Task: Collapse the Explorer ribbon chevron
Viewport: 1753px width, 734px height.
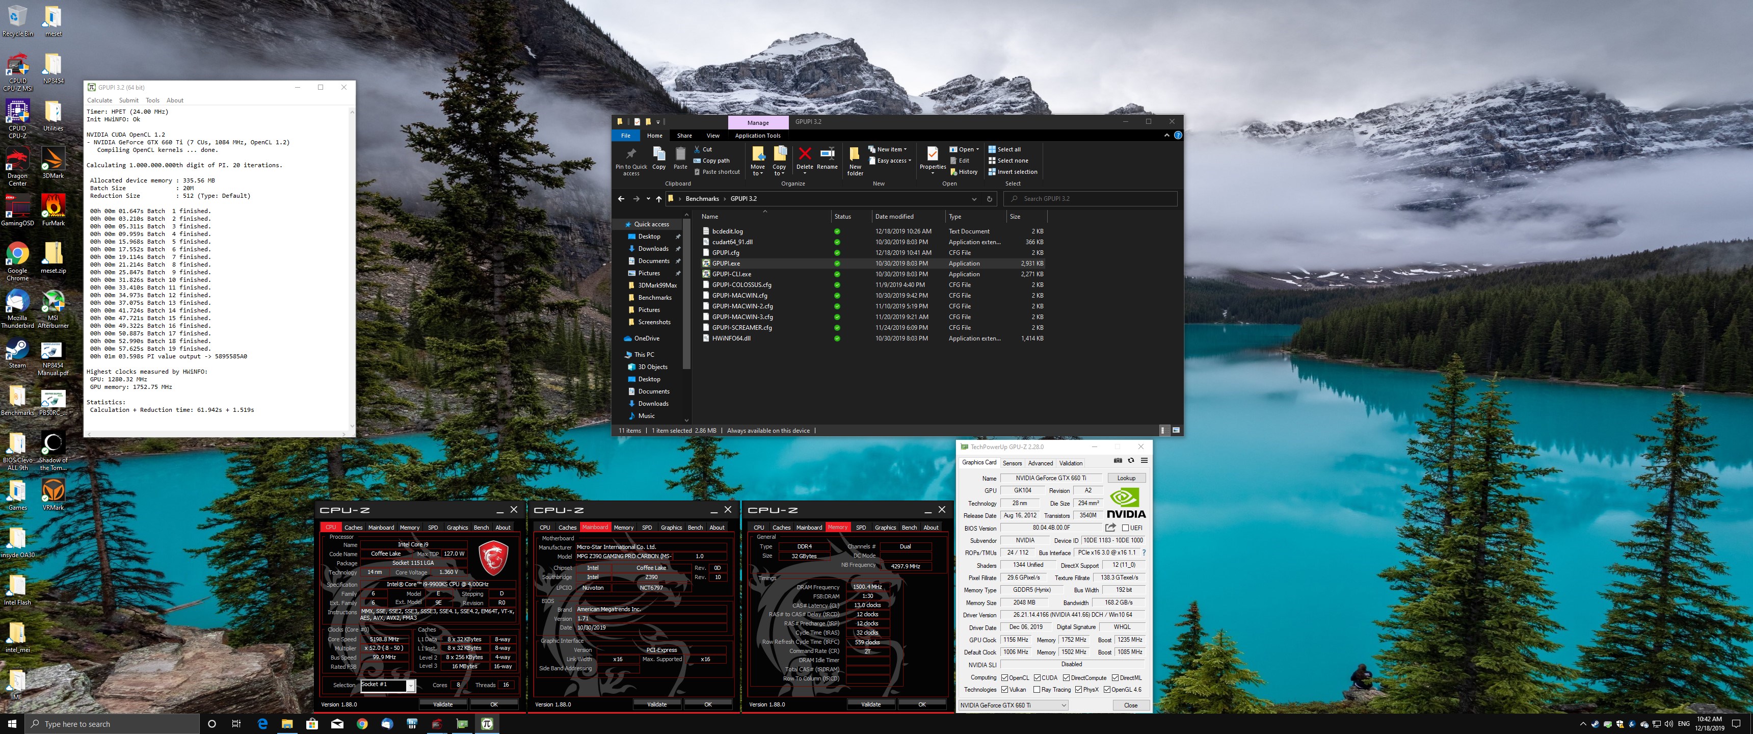Action: (x=1166, y=136)
